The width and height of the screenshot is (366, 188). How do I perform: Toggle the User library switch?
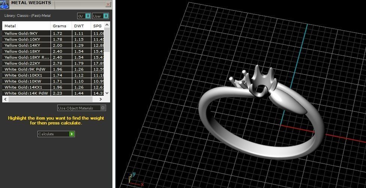pos(101,16)
